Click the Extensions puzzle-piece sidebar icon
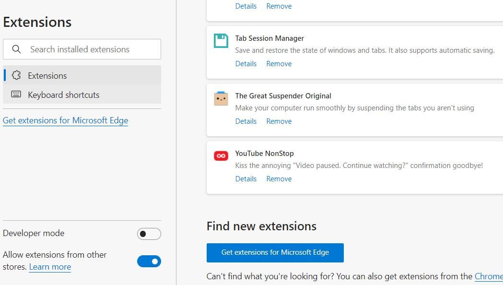Viewport: 503px width, 285px height. coord(16,75)
